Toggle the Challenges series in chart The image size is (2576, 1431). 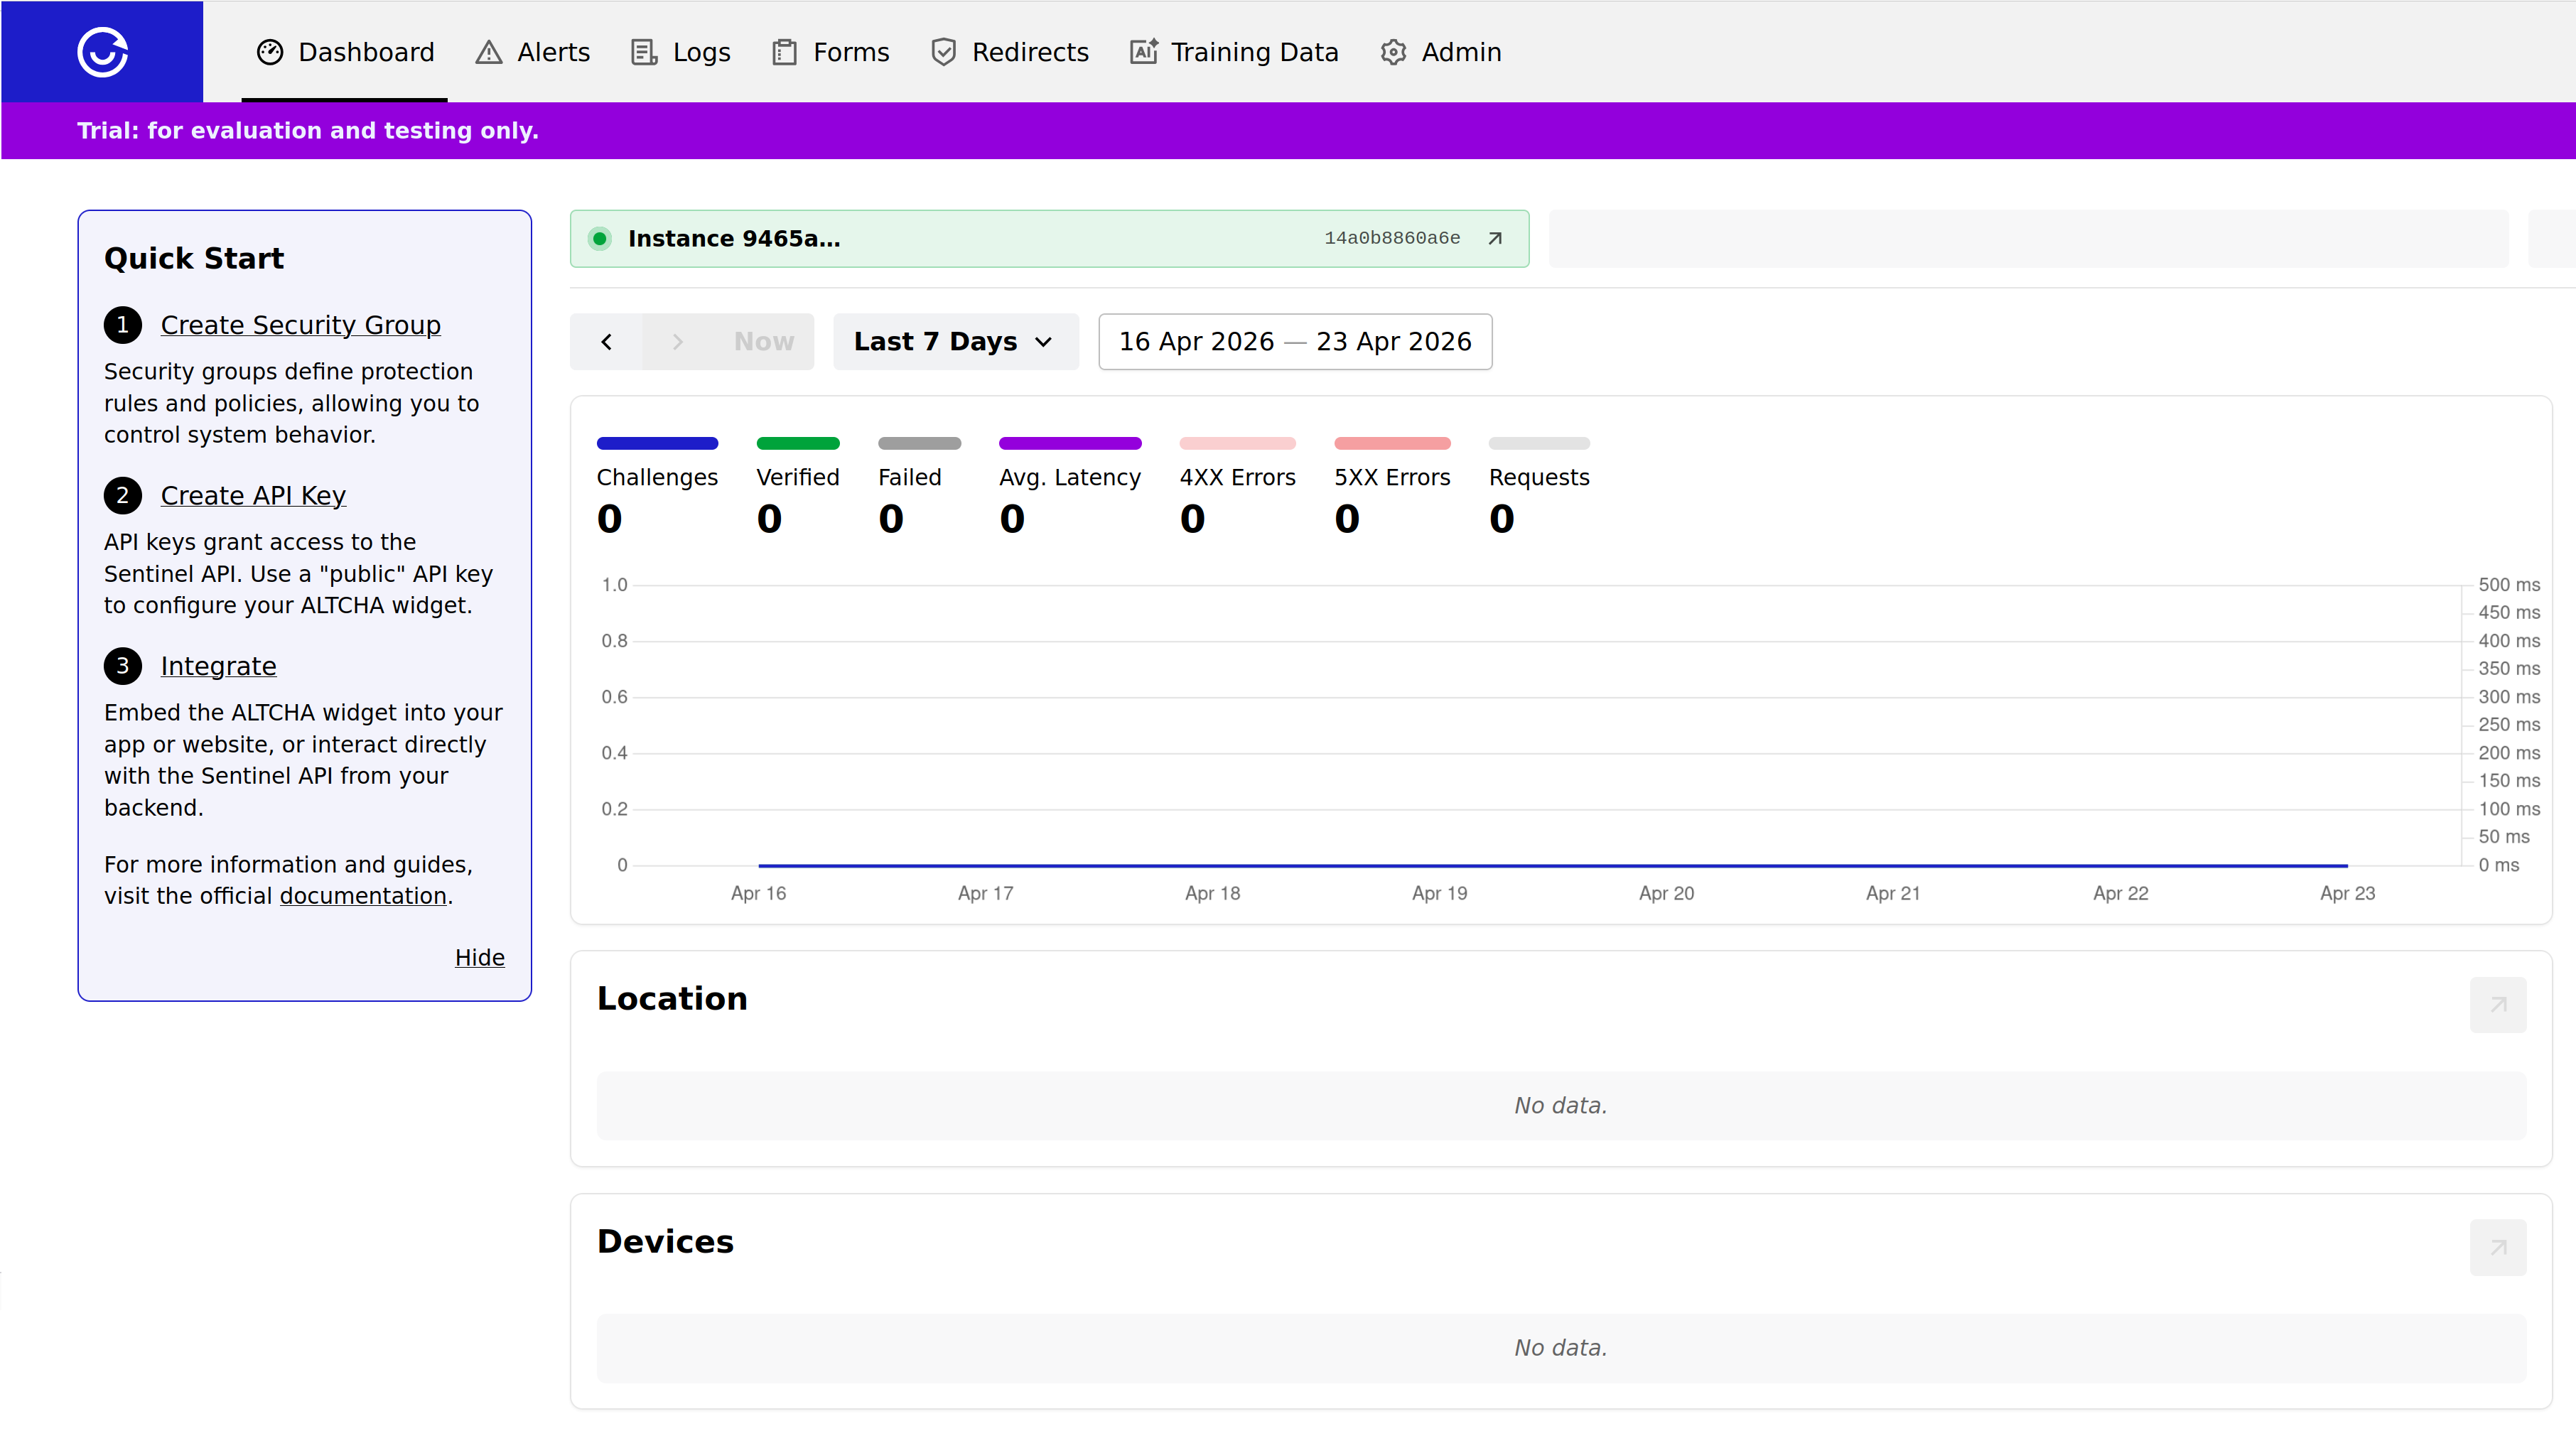[x=657, y=477]
